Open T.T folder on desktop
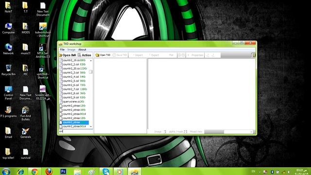Image resolution: width=311 pixels, height=175 pixels. click(25, 7)
